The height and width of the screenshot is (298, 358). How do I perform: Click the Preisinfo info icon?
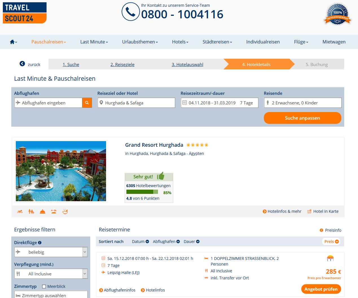pyautogui.click(x=321, y=230)
